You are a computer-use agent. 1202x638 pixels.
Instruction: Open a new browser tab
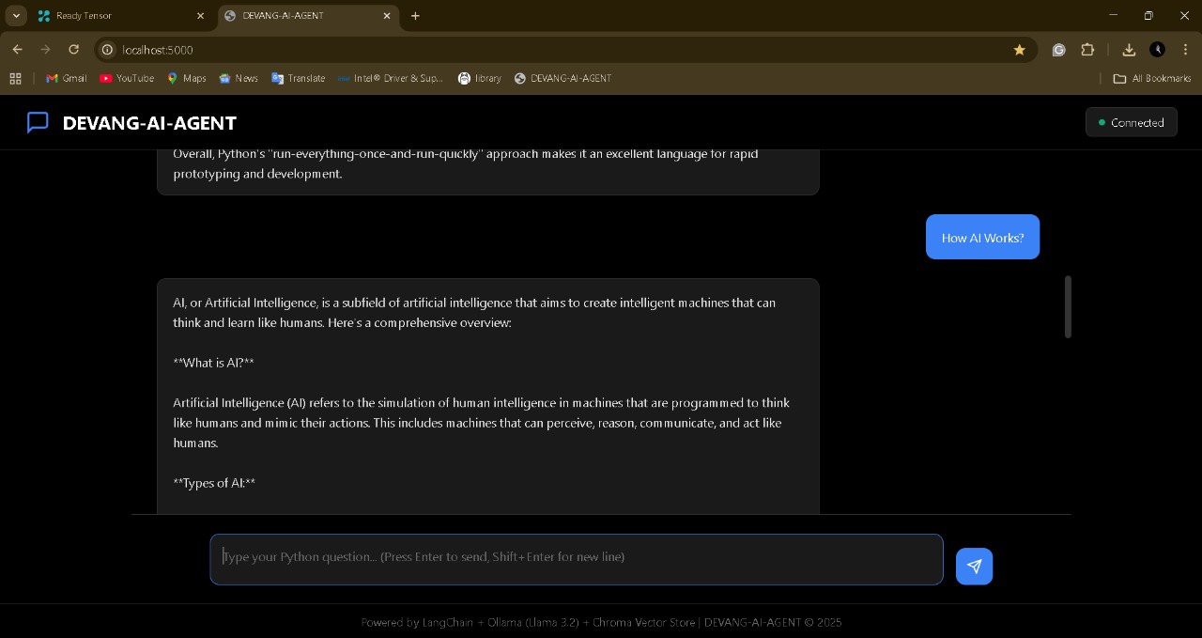[415, 16]
